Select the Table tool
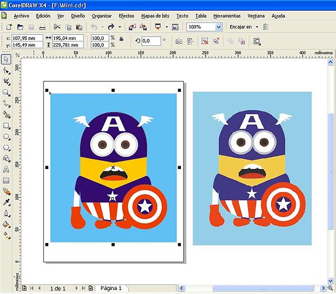Viewport: 336px width, 294px height. [x=6, y=180]
